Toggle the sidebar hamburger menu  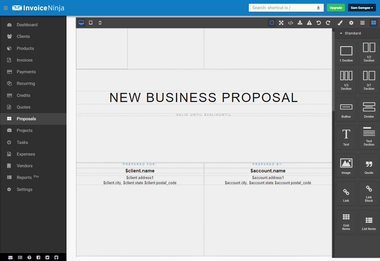(6, 8)
